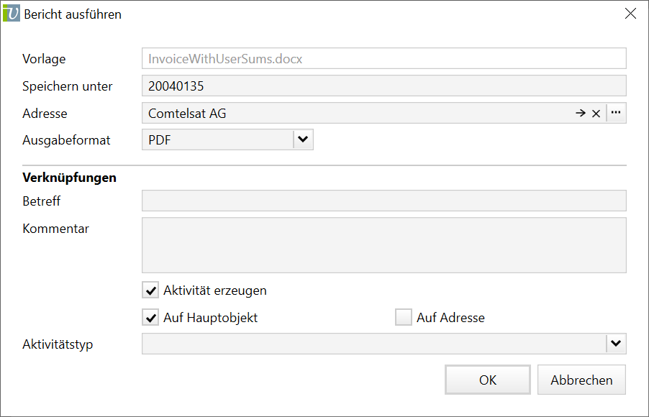The width and height of the screenshot is (649, 417).
Task: Click the Verknüpfungen section heading
Action: [70, 178]
